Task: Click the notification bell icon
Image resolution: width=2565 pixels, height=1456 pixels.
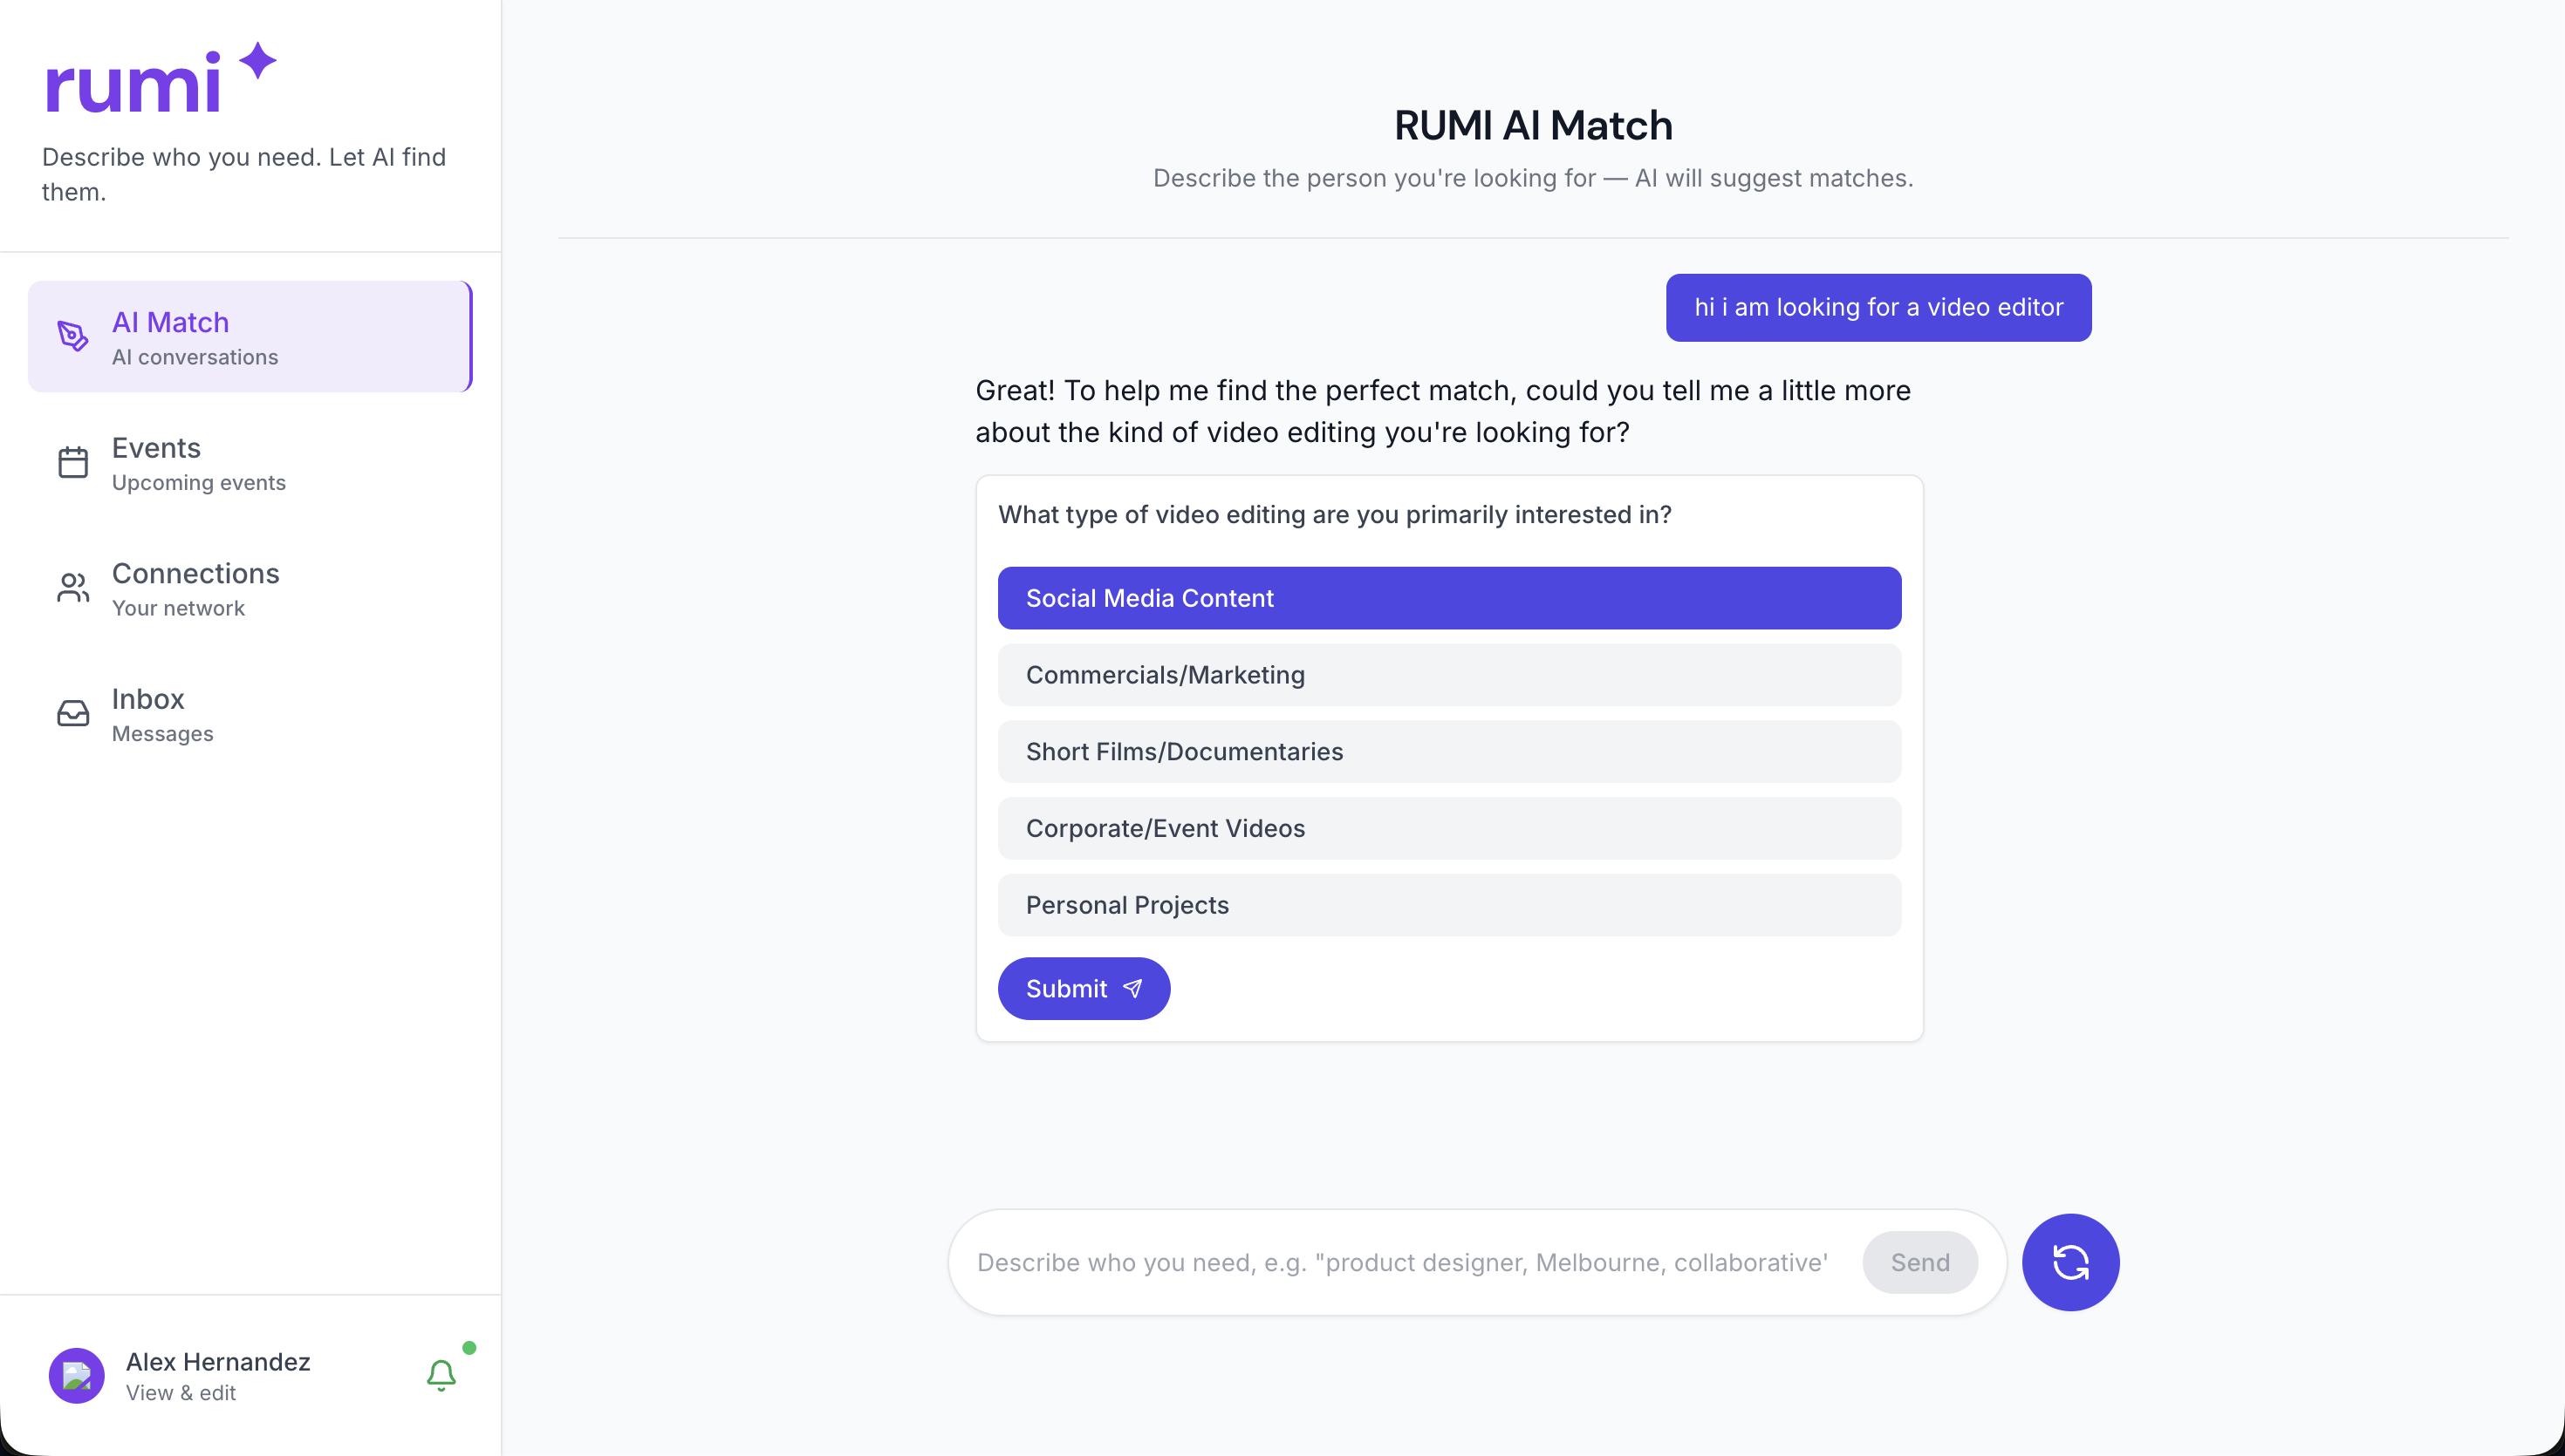Action: [441, 1374]
